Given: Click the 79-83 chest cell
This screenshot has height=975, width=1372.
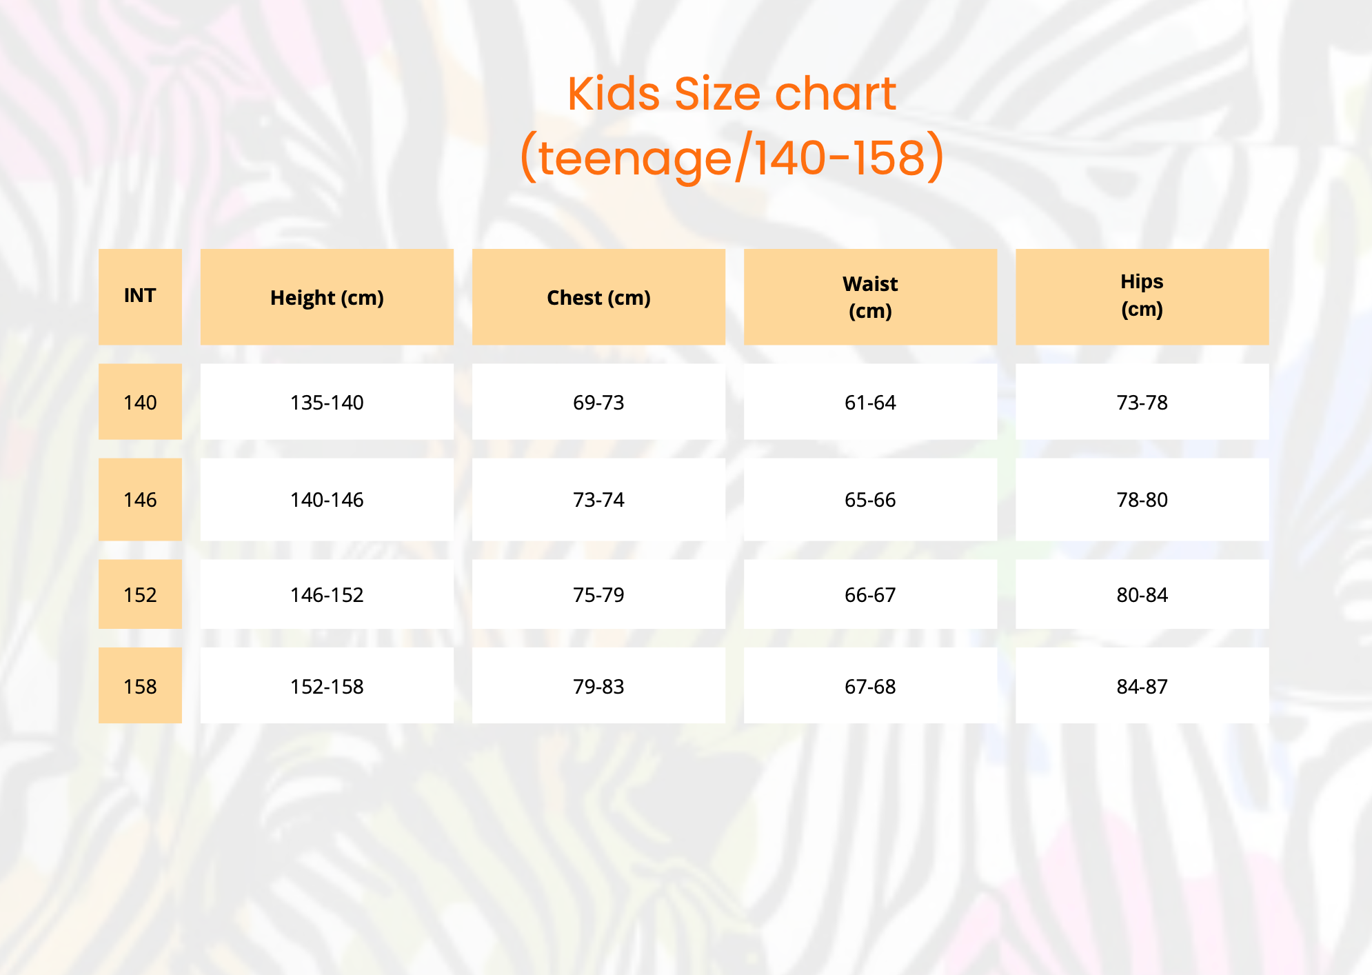Looking at the screenshot, I should tap(598, 686).
